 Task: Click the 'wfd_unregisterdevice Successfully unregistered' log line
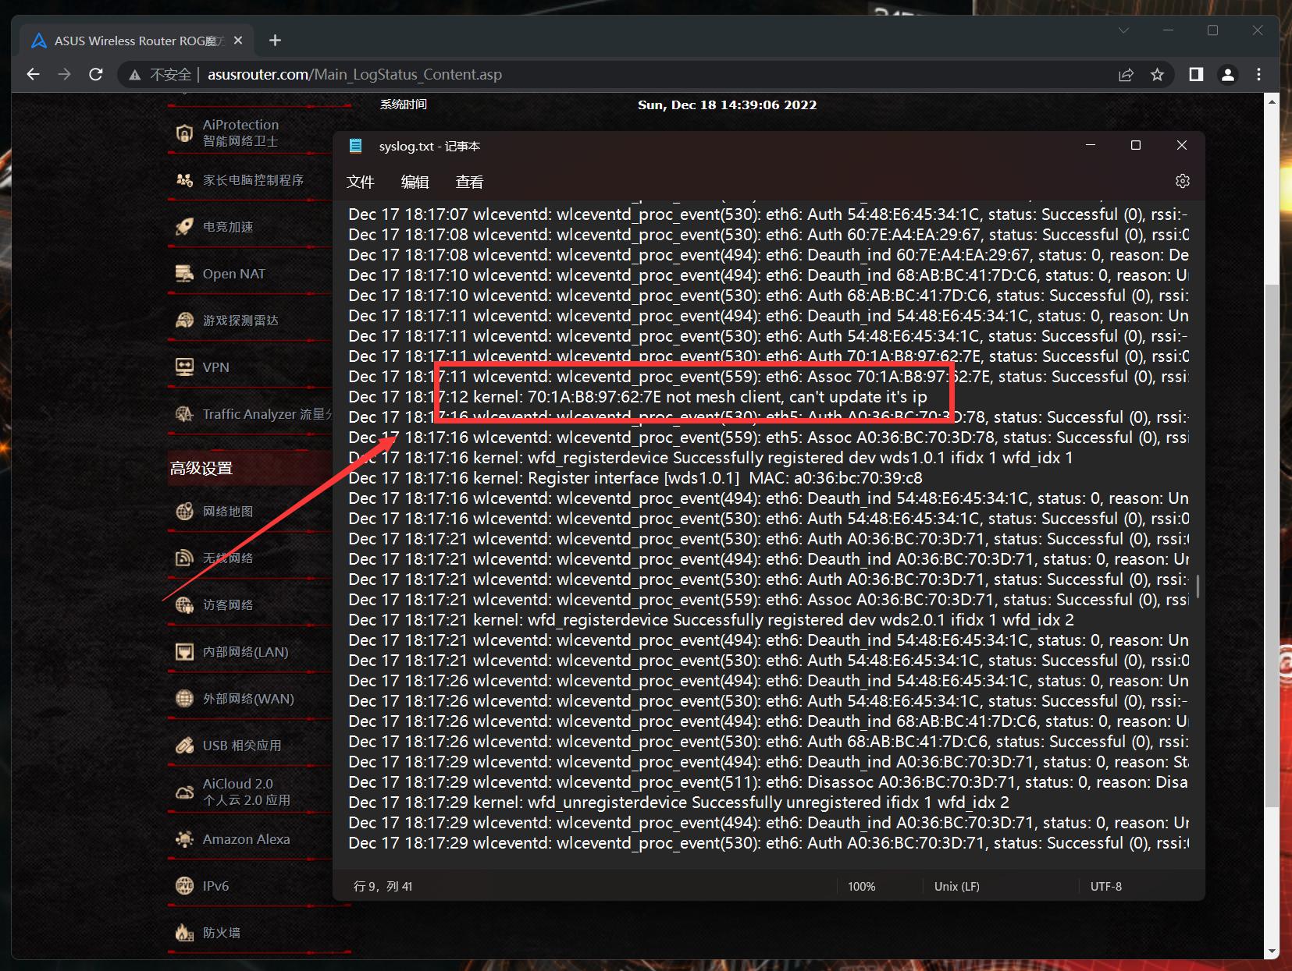(x=678, y=803)
